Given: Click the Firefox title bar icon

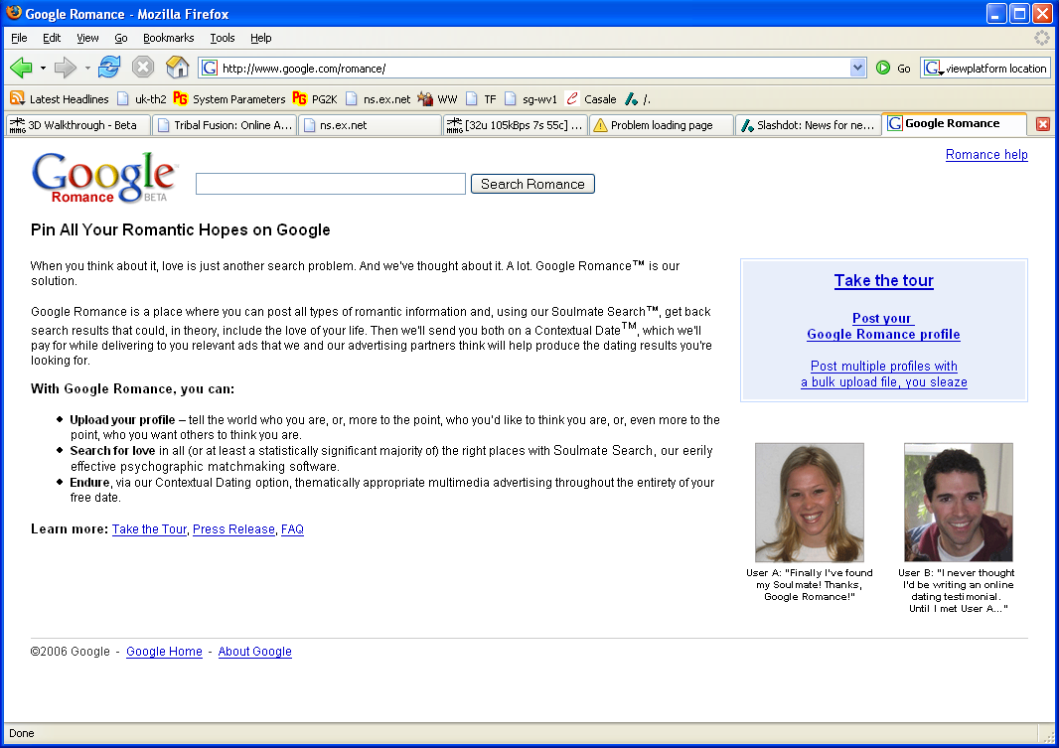Looking at the screenshot, I should (x=14, y=13).
